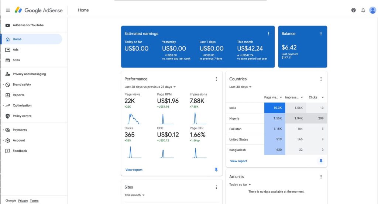Open Performance card three-dot menu
This screenshot has width=378, height=204.
coord(216,79)
